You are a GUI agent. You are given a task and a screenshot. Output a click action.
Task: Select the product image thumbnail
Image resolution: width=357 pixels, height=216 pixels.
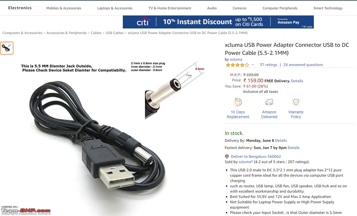7,48
